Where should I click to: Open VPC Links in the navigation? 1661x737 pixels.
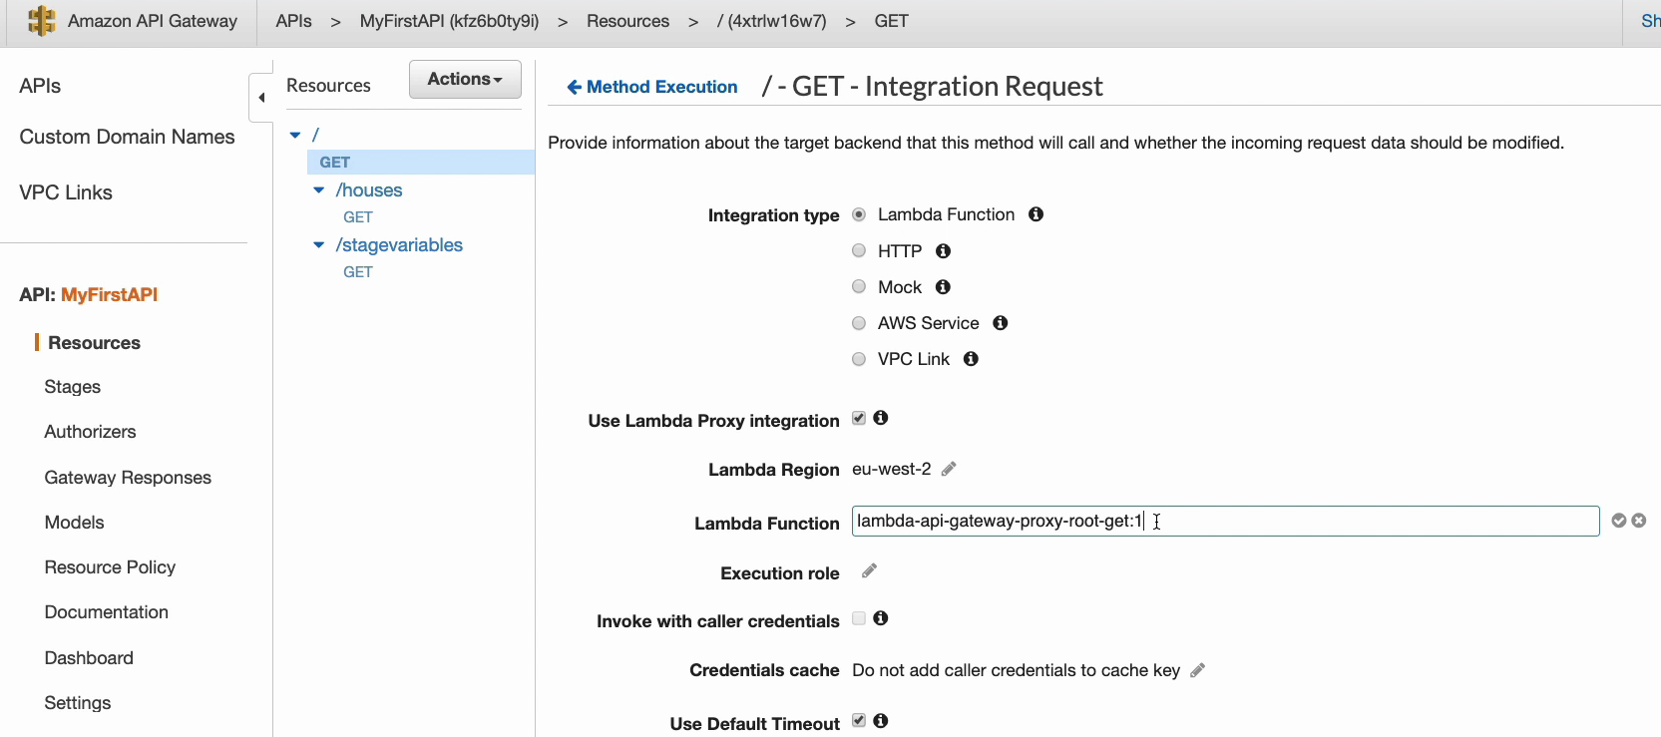click(66, 192)
